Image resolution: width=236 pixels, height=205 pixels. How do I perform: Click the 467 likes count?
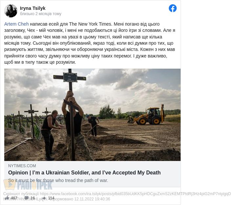pos(14,198)
